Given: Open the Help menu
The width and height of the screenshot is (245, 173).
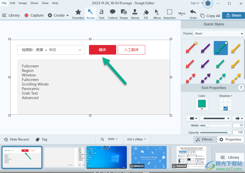Looking at the screenshot, I should (x=55, y=3).
